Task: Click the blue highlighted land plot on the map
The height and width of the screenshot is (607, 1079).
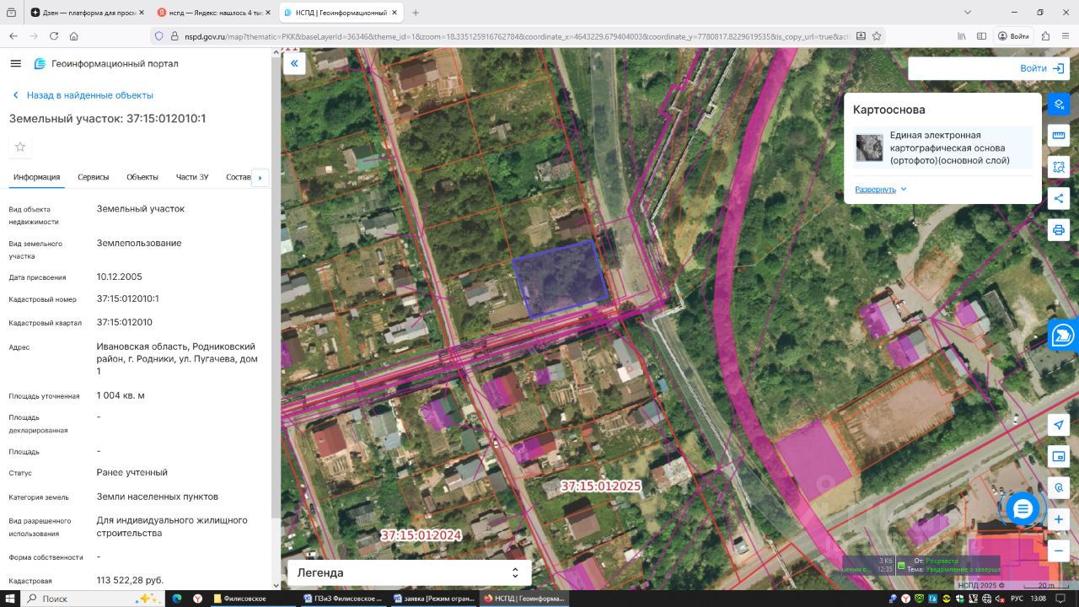Action: click(561, 277)
